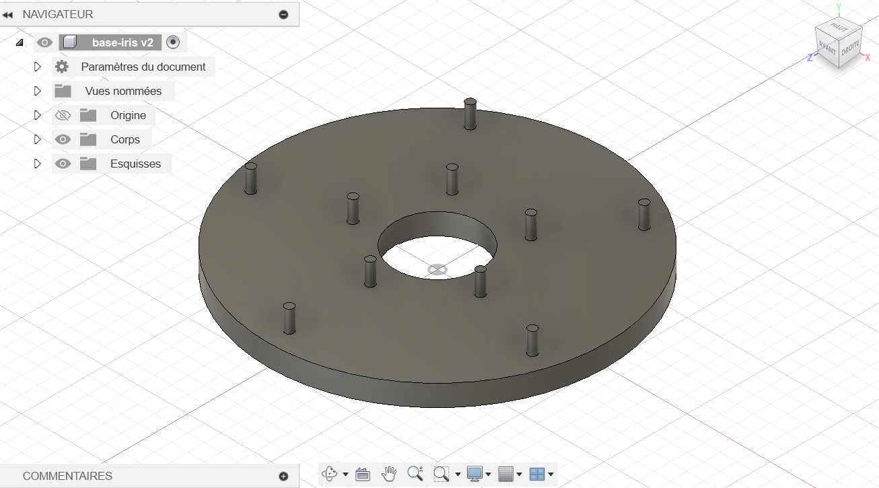Expand the Origine node
Viewport: 879px width, 488px height.
tap(38, 115)
